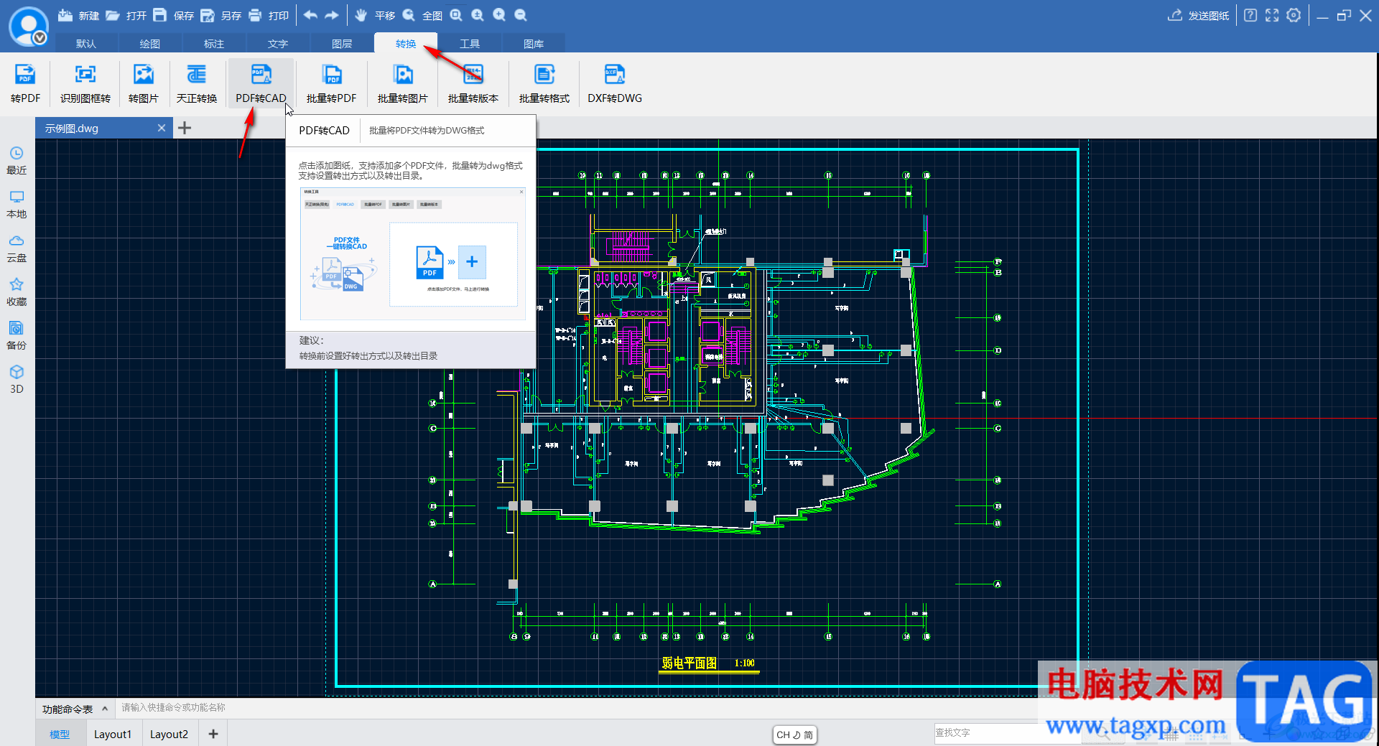Click the tooltip preview thumbnail image
The width and height of the screenshot is (1379, 746).
click(x=412, y=253)
